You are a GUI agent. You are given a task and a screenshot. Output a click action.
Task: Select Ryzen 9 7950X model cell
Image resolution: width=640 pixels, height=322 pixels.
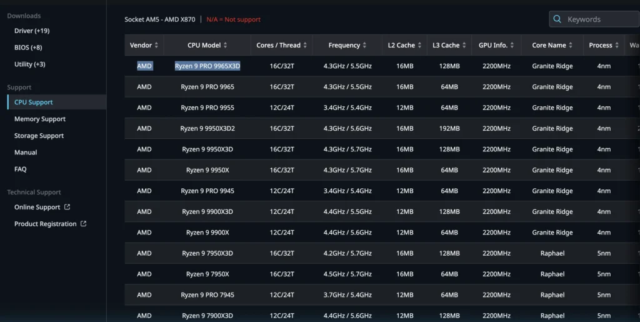click(x=207, y=274)
